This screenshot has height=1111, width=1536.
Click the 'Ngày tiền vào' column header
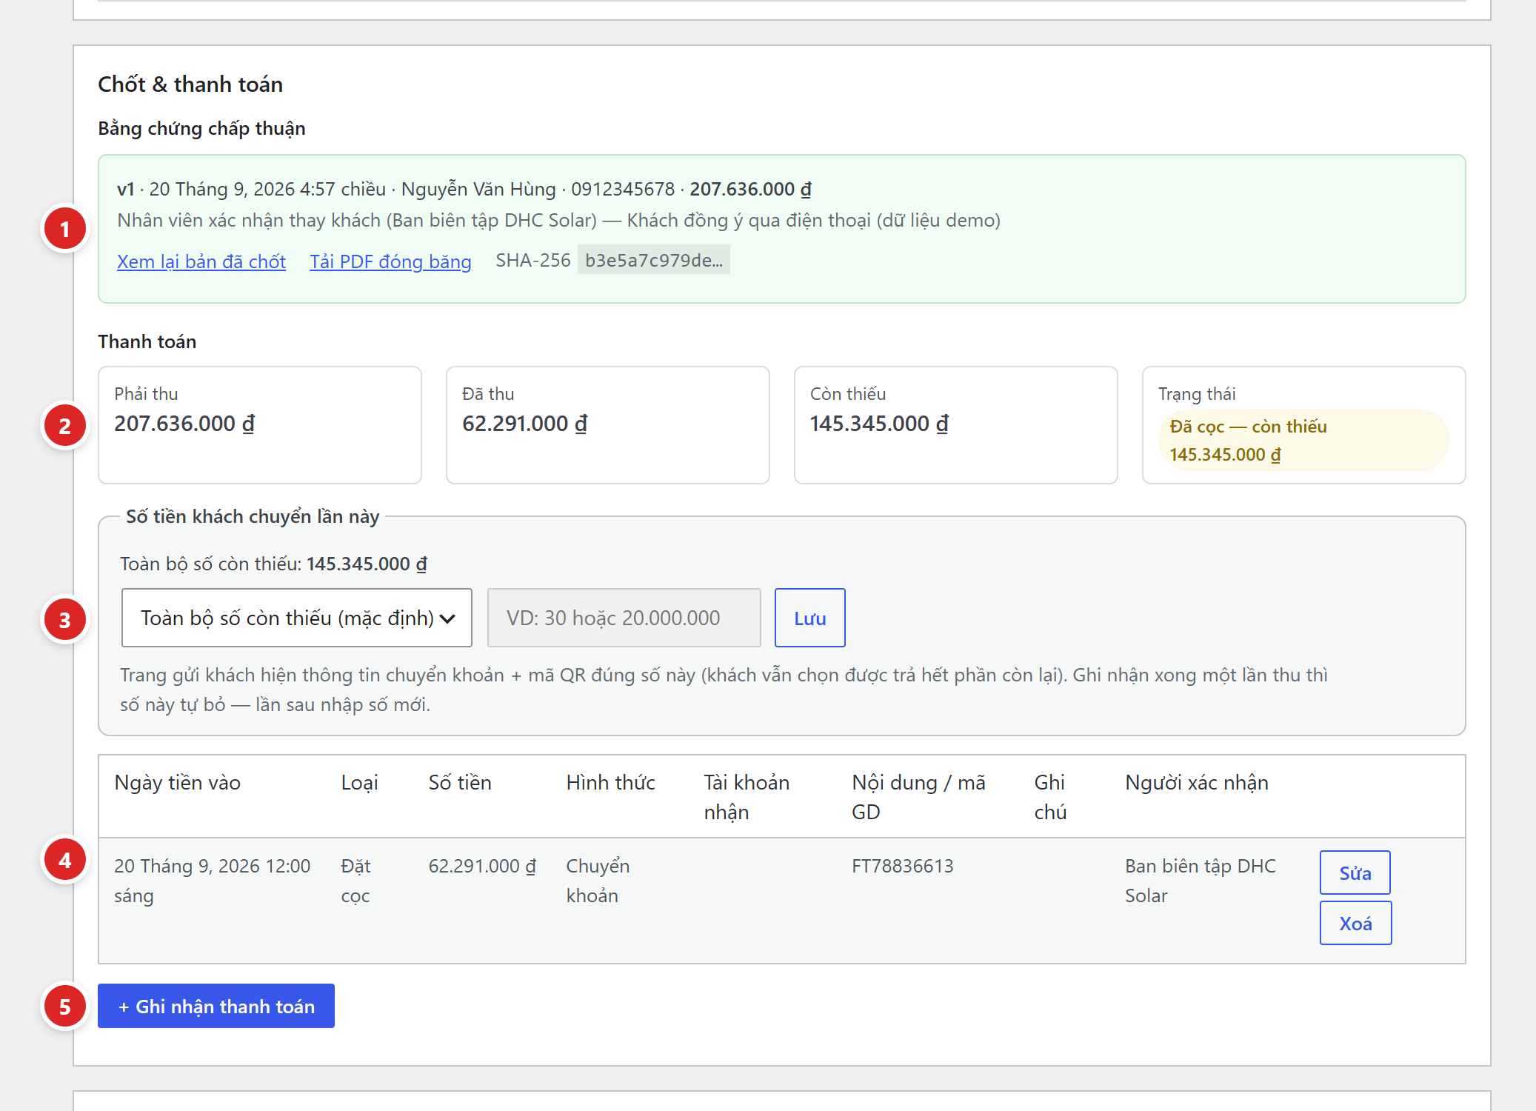pyautogui.click(x=178, y=782)
